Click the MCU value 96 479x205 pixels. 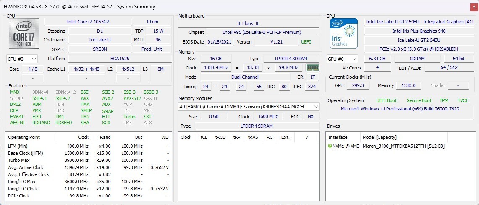click(158, 40)
